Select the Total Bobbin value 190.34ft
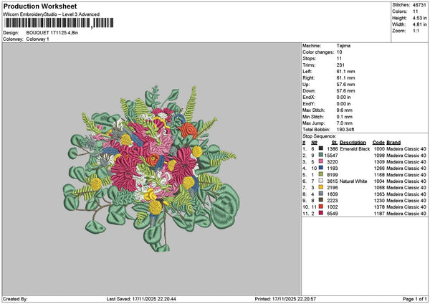Image resolution: width=430 pixels, height=304 pixels. pyautogui.click(x=345, y=130)
